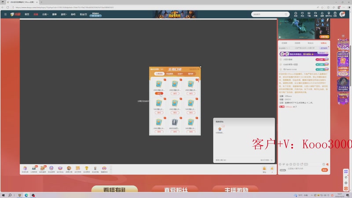
Task: Expand the 分类 category dropdown
Action: click(45, 14)
